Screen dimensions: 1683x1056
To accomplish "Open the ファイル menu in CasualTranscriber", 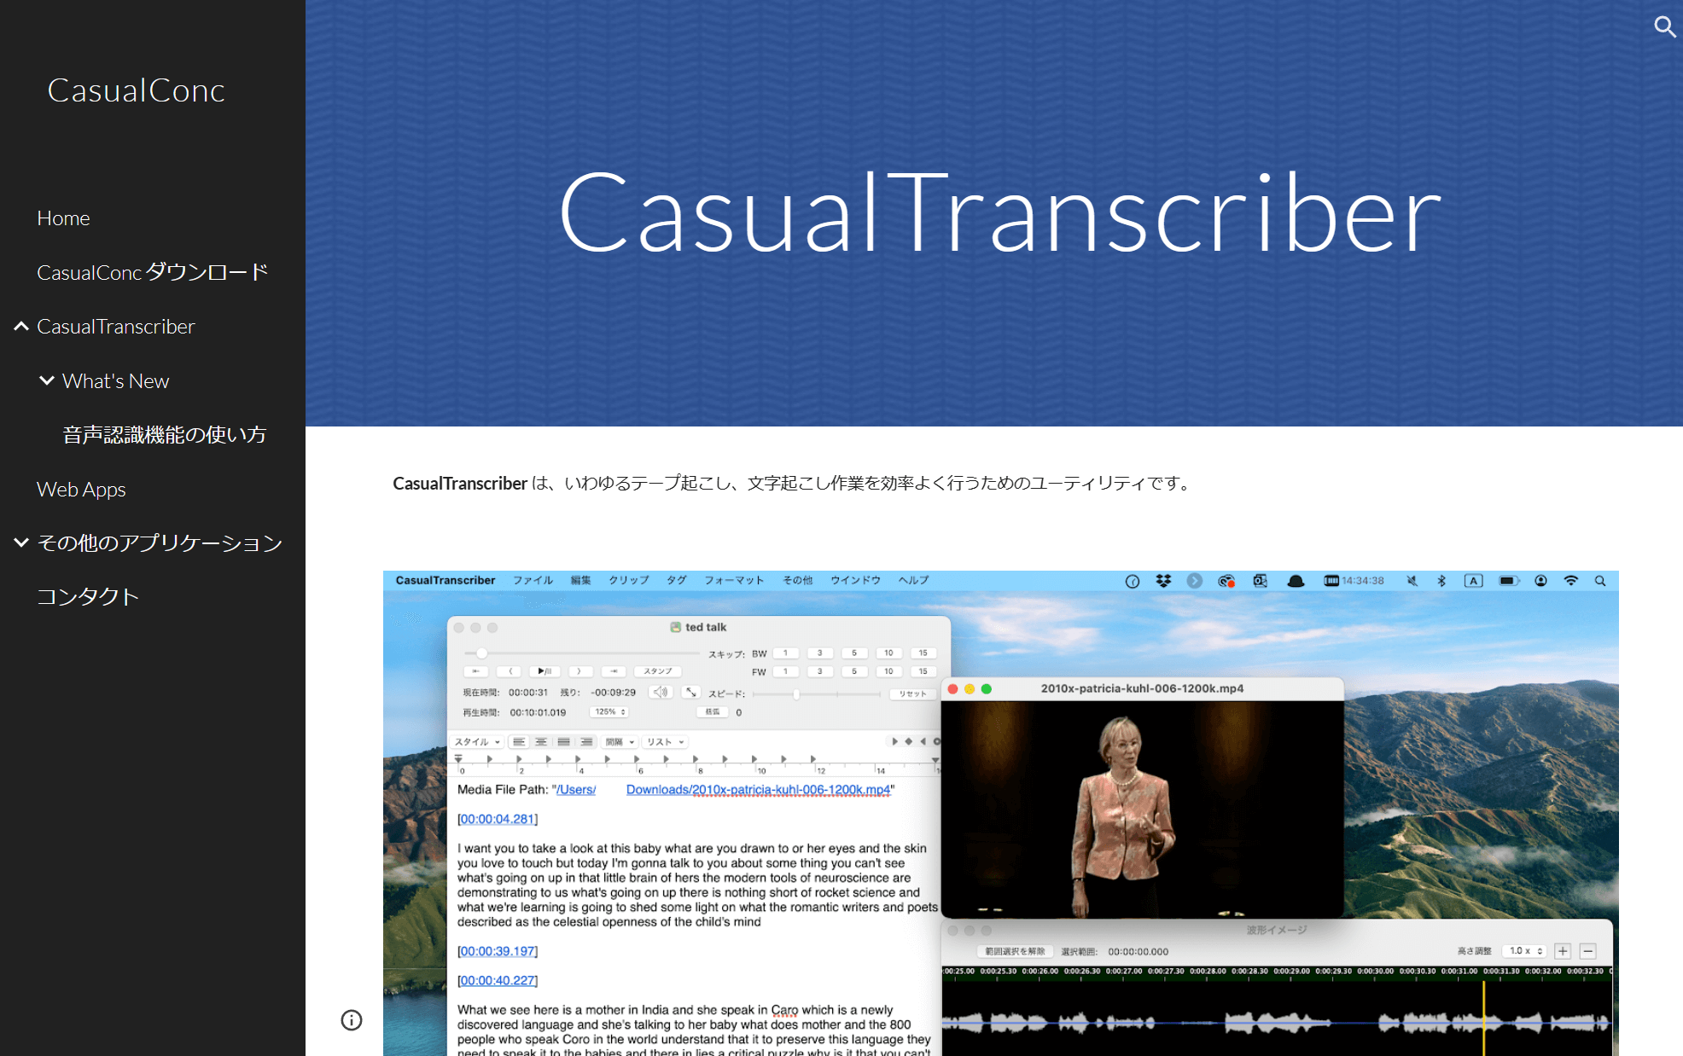I will pyautogui.click(x=535, y=580).
